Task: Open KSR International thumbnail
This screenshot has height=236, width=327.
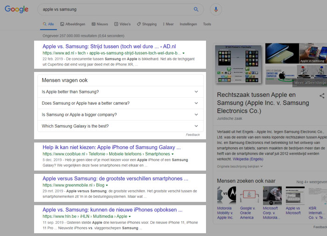Action: point(318,195)
